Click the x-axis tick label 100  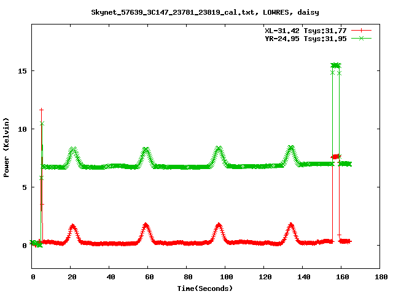pyautogui.click(x=227, y=277)
